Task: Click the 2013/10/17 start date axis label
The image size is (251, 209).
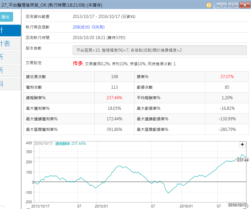Action: pos(40,206)
